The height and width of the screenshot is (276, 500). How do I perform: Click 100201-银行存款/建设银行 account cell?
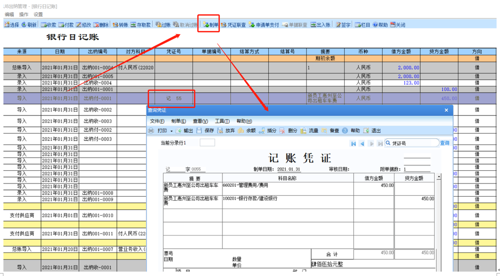point(288,202)
